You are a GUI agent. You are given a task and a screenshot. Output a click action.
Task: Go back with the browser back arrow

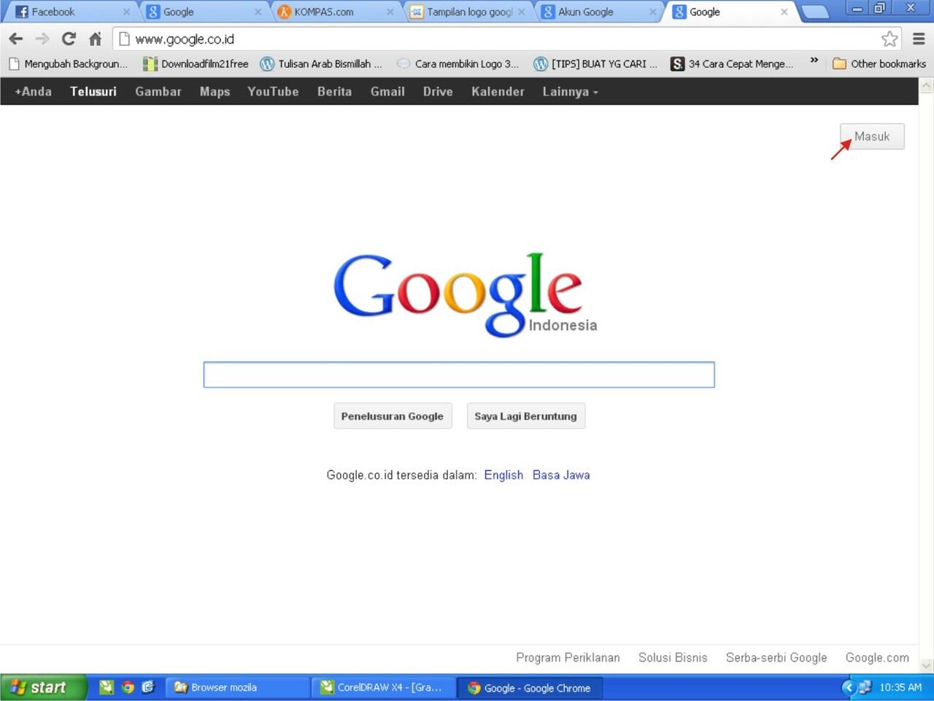pyautogui.click(x=16, y=39)
